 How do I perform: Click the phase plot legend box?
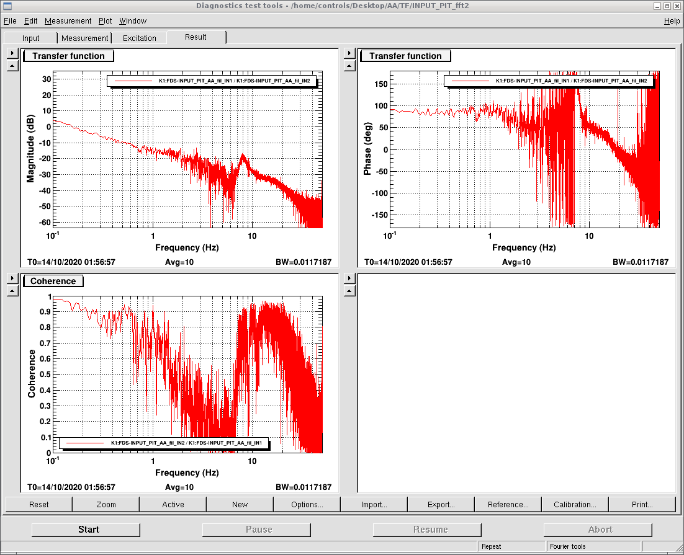coord(549,81)
